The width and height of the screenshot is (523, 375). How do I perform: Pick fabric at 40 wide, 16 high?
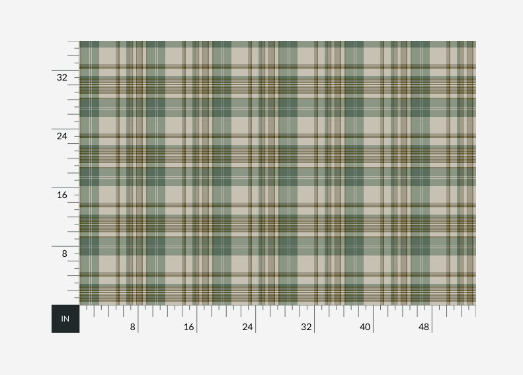[374, 187]
